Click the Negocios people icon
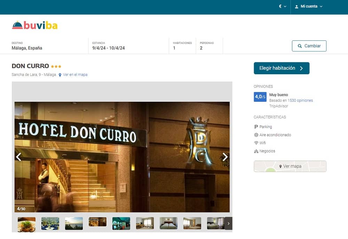348x239 pixels. (x=256, y=151)
